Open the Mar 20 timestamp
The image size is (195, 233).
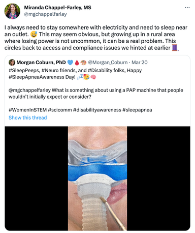point(140,63)
